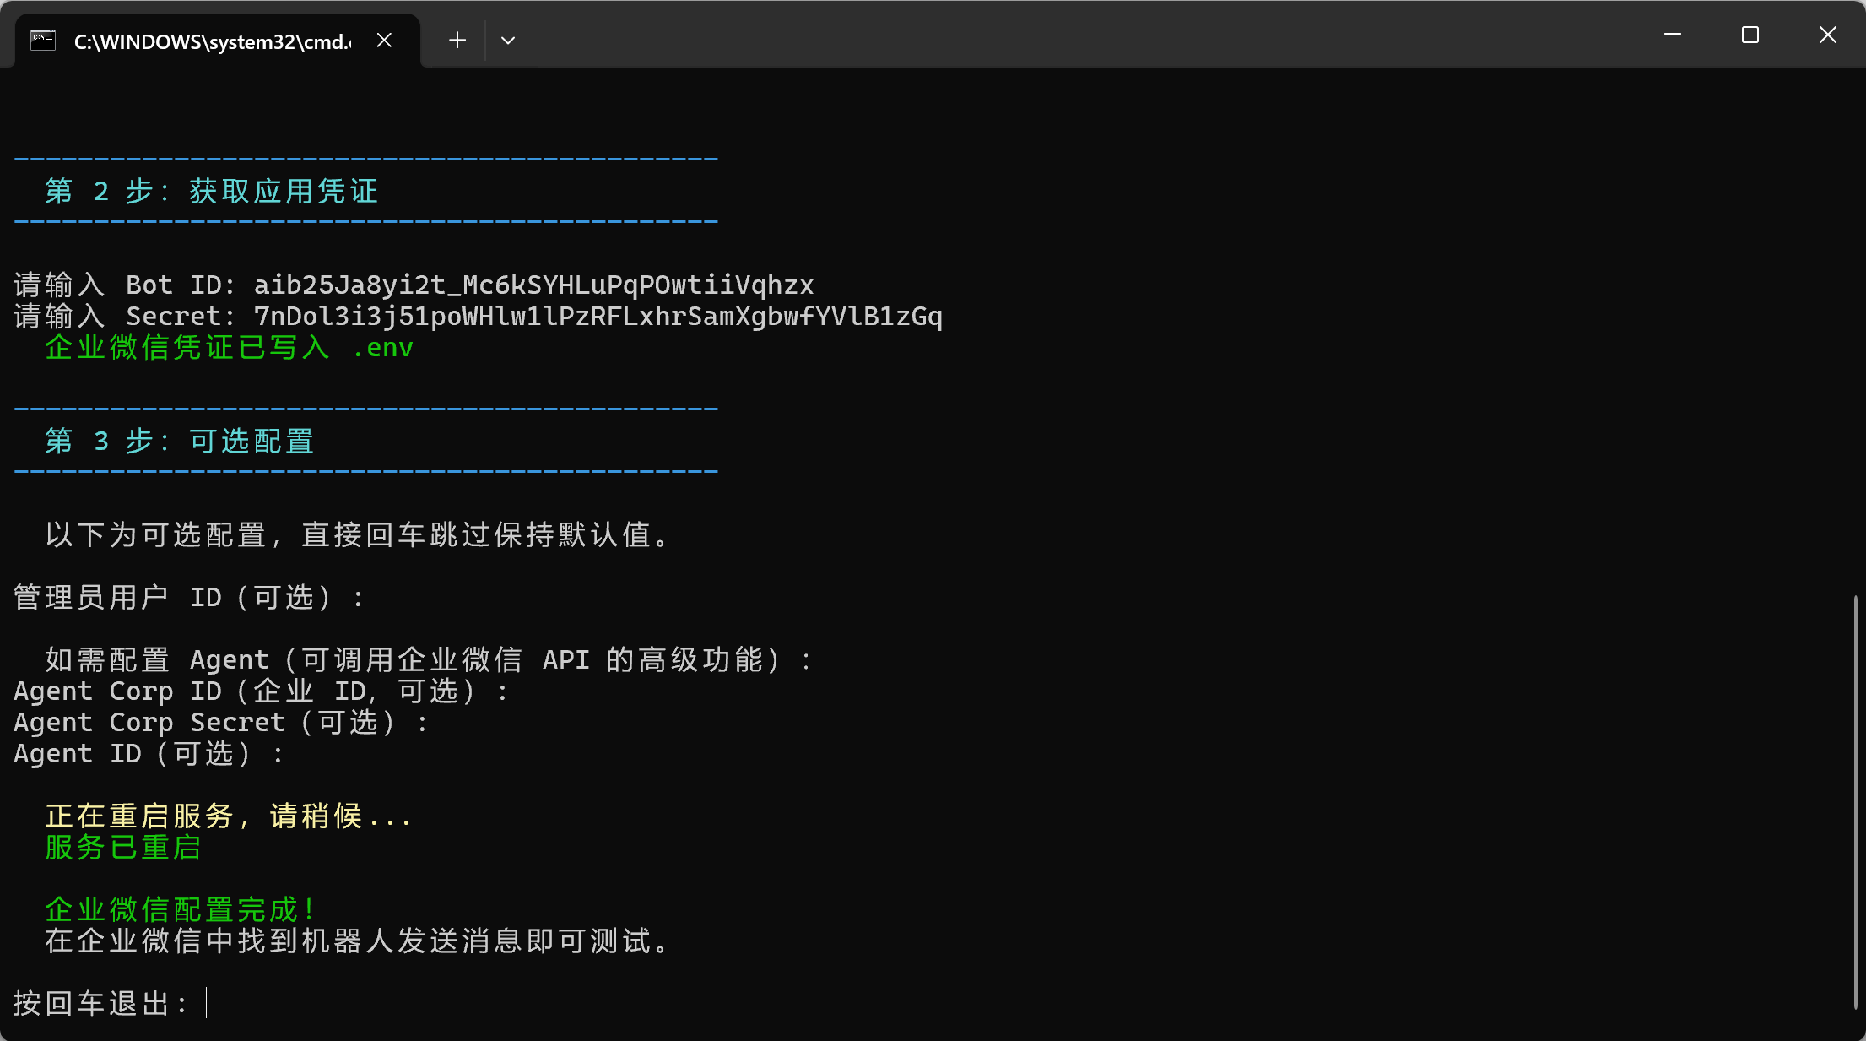Maximize the terminal window
Image resolution: width=1866 pixels, height=1041 pixels.
pyautogui.click(x=1750, y=35)
